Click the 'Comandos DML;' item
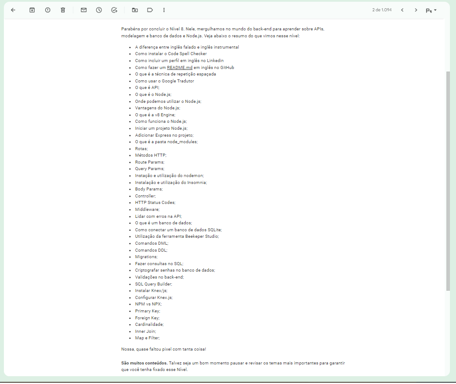The width and height of the screenshot is (456, 384). click(x=151, y=243)
